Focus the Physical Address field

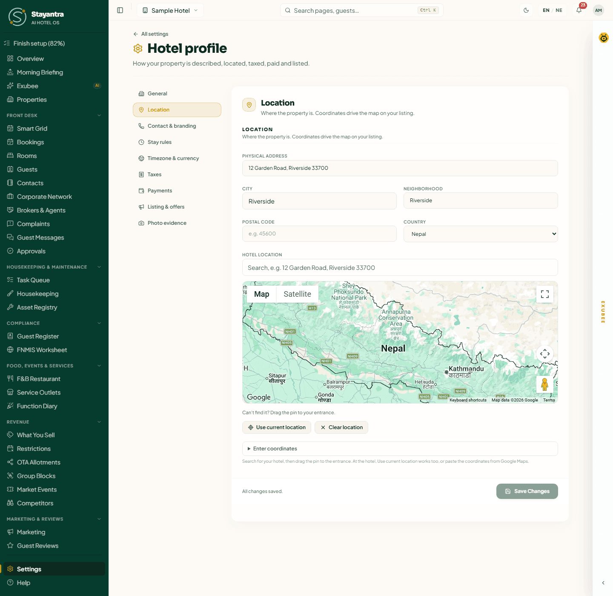[x=400, y=168]
